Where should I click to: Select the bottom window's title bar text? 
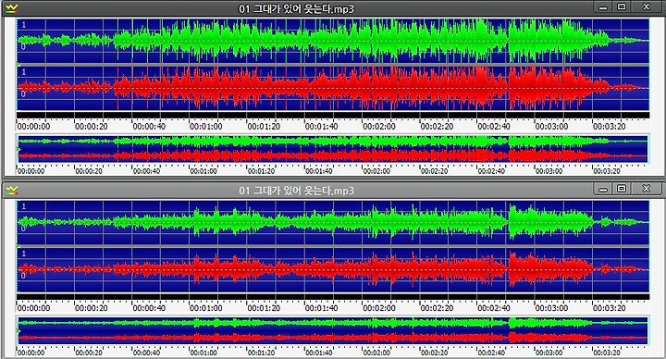297,191
